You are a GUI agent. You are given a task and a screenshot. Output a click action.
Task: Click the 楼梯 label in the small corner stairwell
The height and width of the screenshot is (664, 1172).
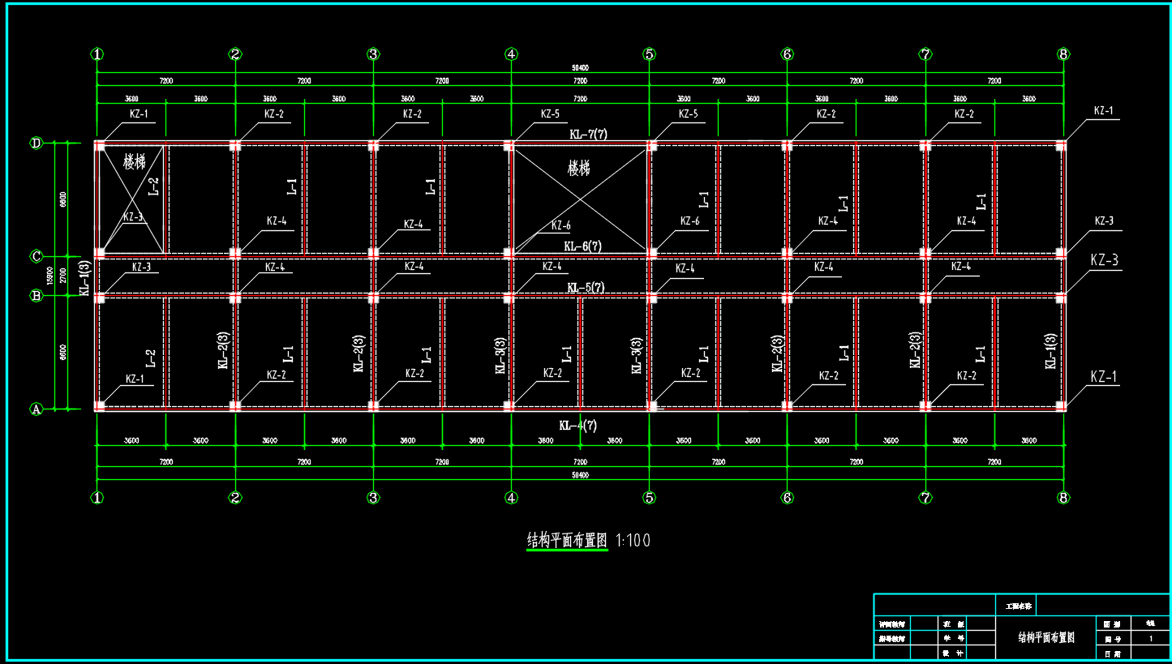coord(134,161)
